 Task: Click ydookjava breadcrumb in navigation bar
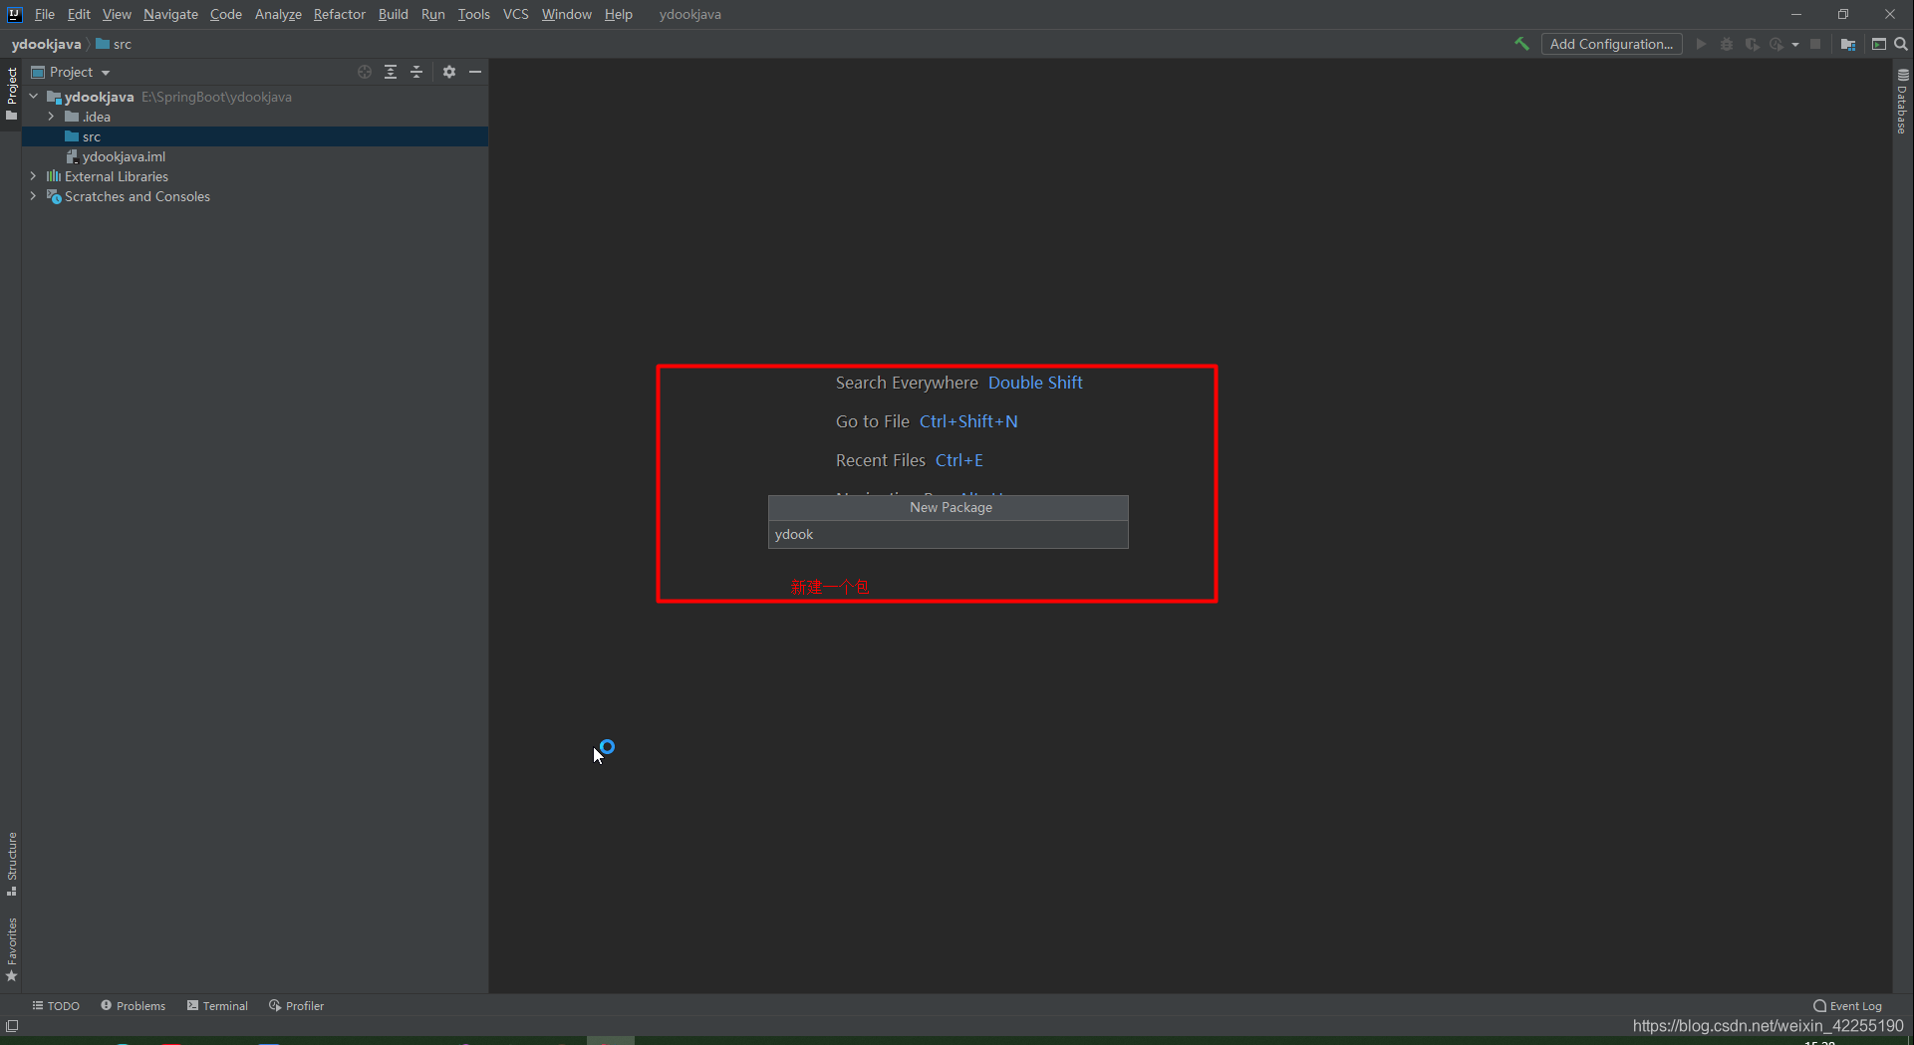point(47,44)
